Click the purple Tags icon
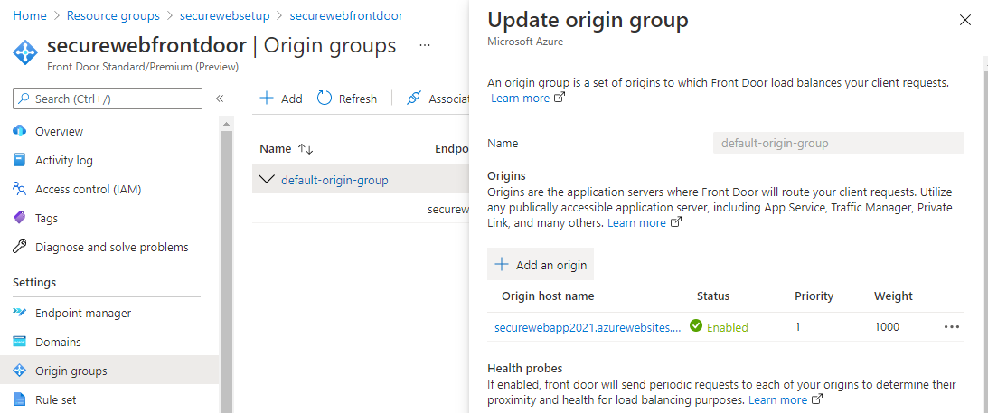Screen dimensions: 988x413 tap(20, 218)
